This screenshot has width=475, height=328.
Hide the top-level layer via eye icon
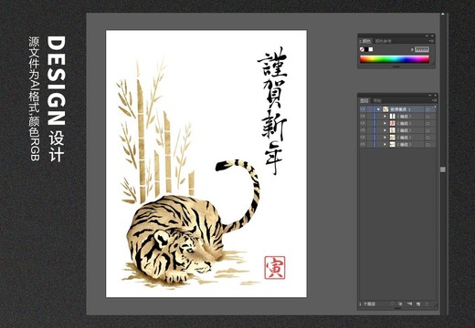tap(363, 109)
